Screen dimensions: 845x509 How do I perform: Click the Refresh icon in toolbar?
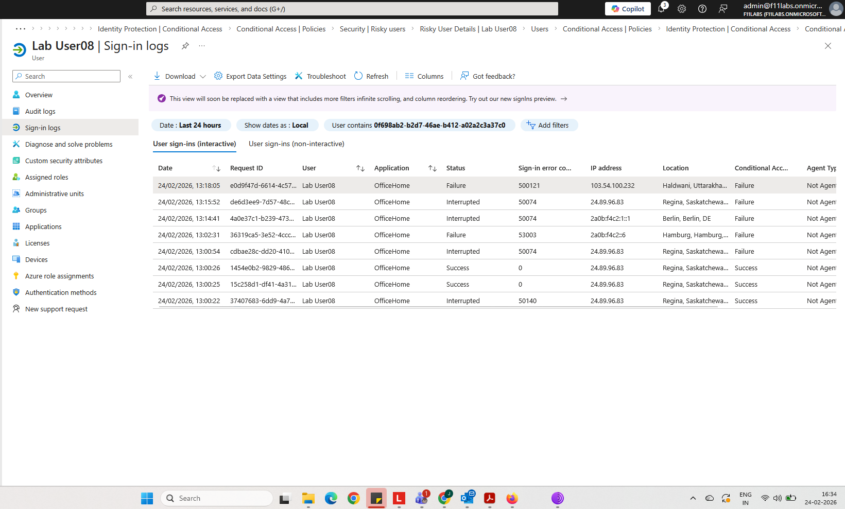pyautogui.click(x=358, y=76)
